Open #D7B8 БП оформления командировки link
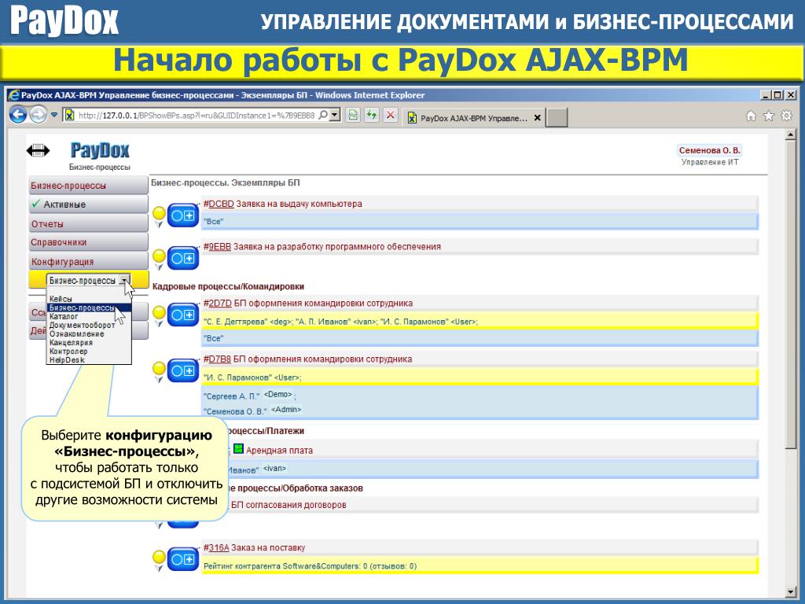This screenshot has width=805, height=604. [x=307, y=359]
